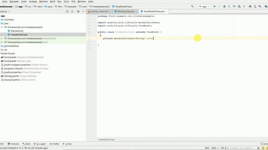Click the scroll-from-source target icon in Project panel

click(x=67, y=11)
